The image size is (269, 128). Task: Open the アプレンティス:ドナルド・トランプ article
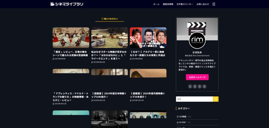coord(70,97)
